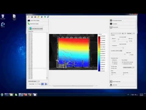Open the section with the black camera icon in the left panel
Screen dimensions: 146x110
38,20
